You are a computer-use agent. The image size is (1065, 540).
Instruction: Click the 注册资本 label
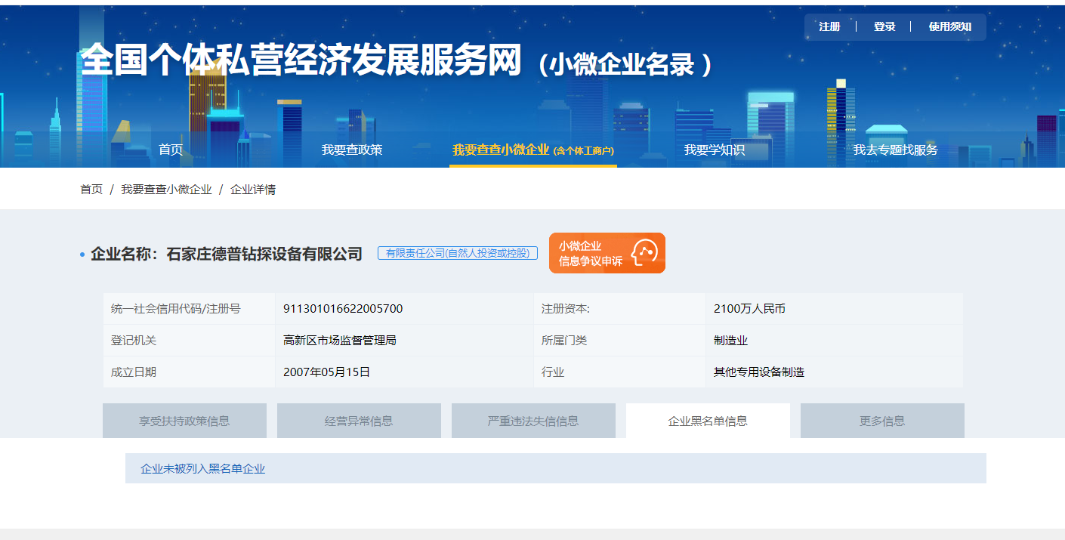click(x=565, y=309)
